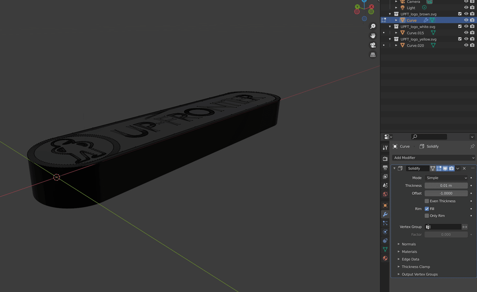Select the Light object in outliner
The height and width of the screenshot is (292, 477).
pos(411,8)
